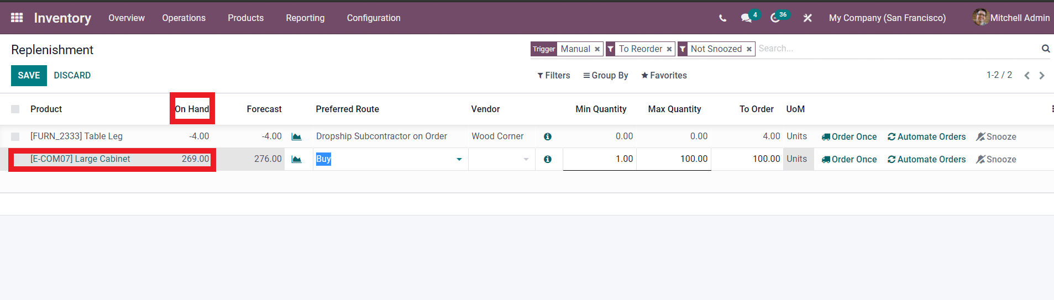
Task: Open the activities clock icon with badge 36
Action: (x=775, y=18)
